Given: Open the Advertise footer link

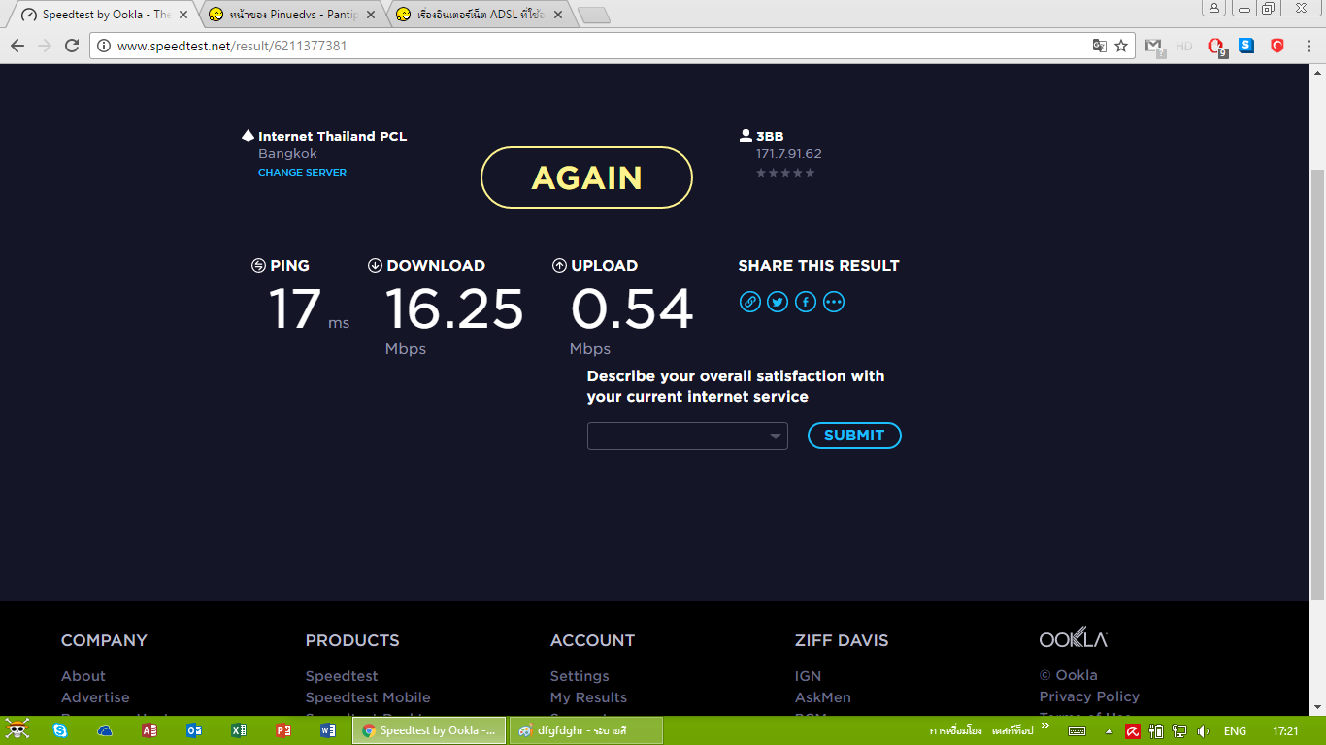Looking at the screenshot, I should click(x=95, y=697).
